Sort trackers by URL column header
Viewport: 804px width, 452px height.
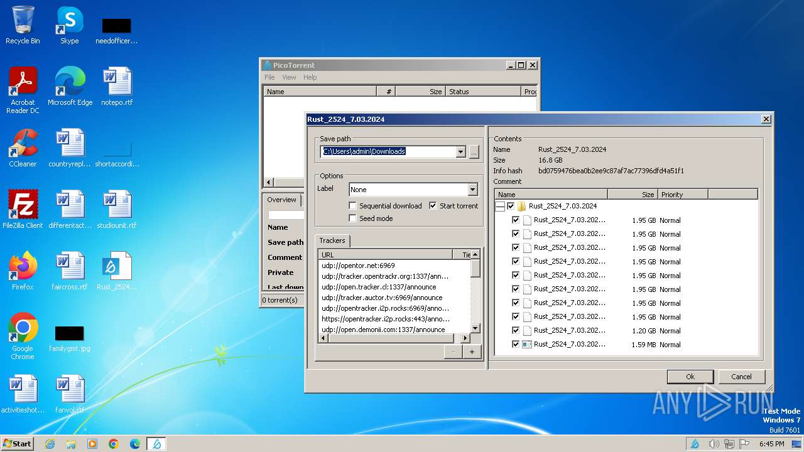pos(385,254)
